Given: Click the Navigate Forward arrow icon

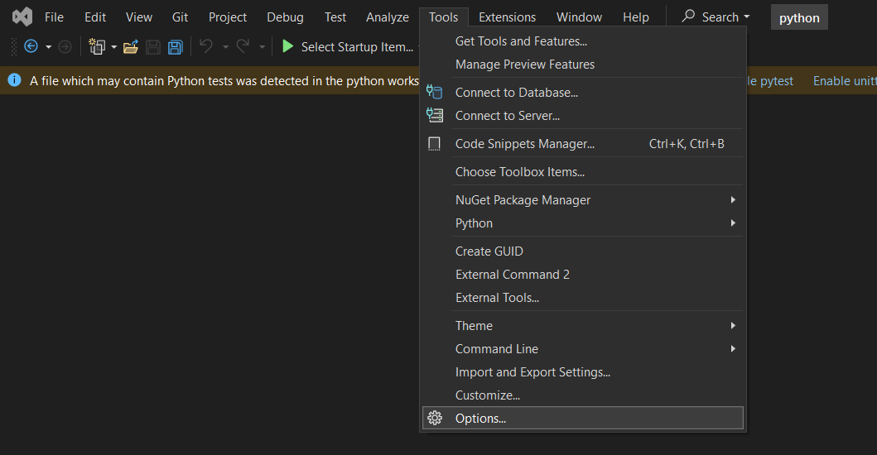Looking at the screenshot, I should pyautogui.click(x=65, y=46).
